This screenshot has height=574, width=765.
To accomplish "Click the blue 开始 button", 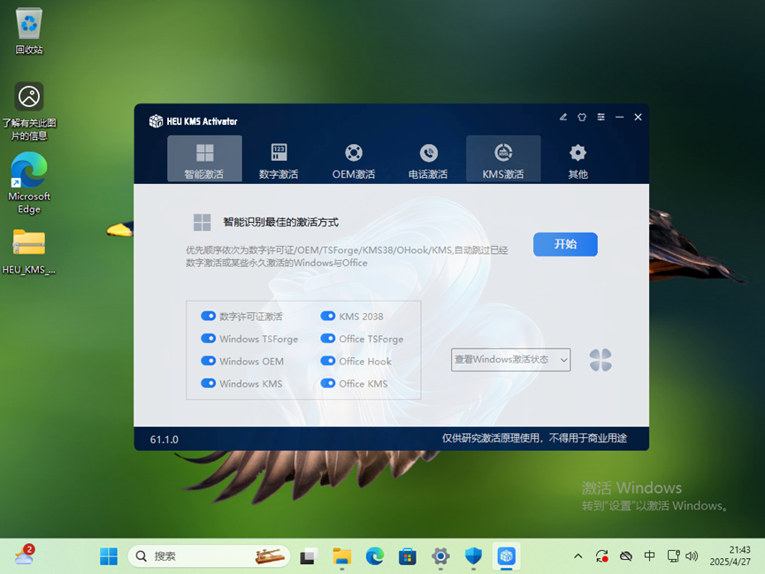I will [x=565, y=244].
